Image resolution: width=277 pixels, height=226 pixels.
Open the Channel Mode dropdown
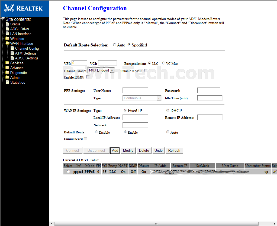point(101,70)
